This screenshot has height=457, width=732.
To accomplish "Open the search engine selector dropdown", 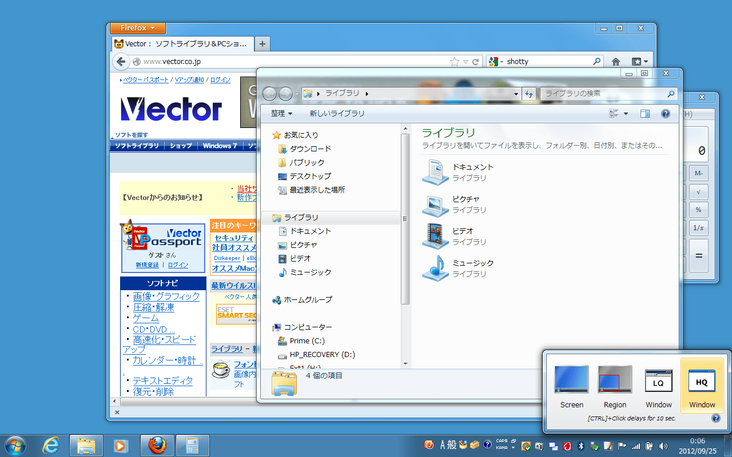I will 495,61.
